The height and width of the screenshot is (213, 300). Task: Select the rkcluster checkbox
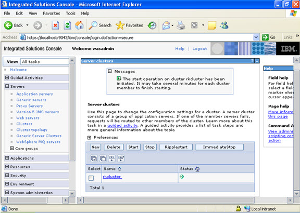(91, 178)
